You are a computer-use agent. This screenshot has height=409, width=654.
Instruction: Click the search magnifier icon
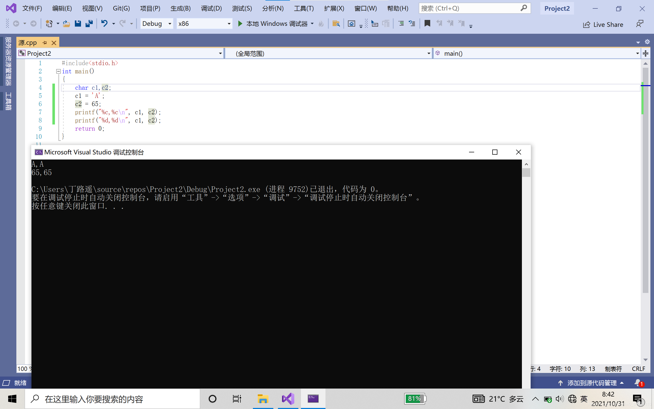click(x=524, y=8)
